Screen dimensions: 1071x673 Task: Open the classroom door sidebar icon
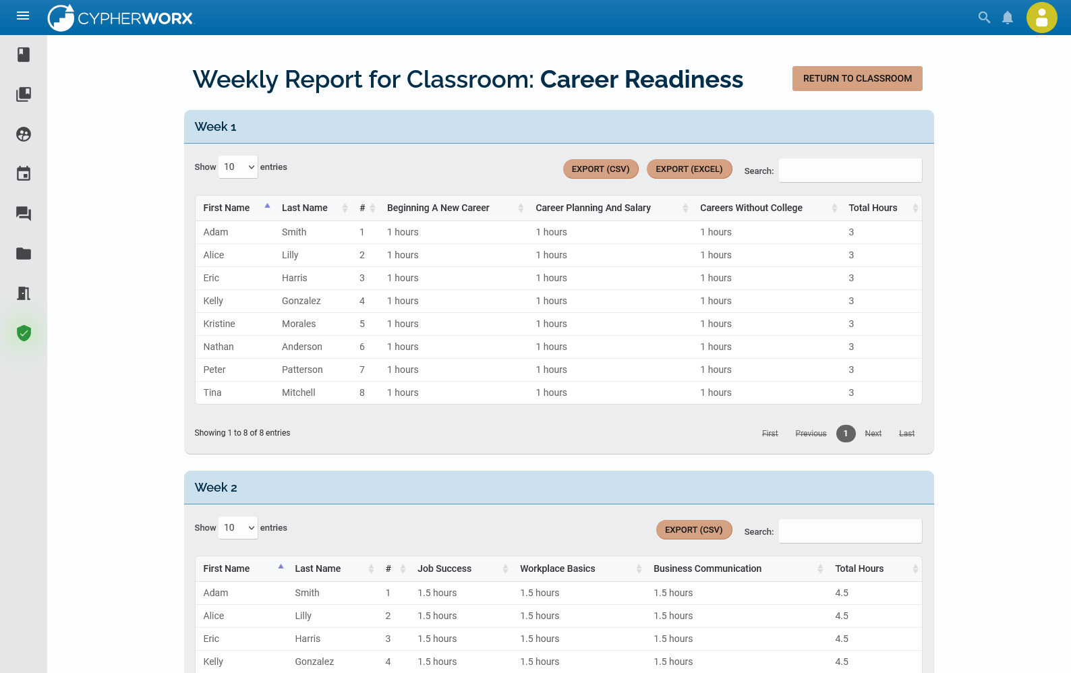[x=24, y=293]
